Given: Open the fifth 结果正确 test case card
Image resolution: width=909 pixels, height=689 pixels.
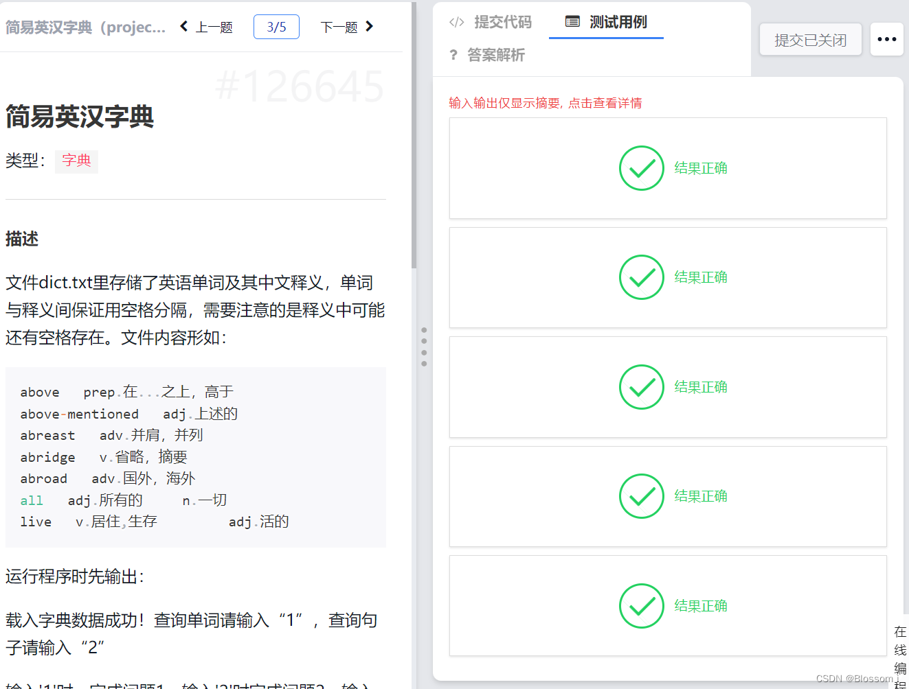Looking at the screenshot, I should tap(668, 606).
